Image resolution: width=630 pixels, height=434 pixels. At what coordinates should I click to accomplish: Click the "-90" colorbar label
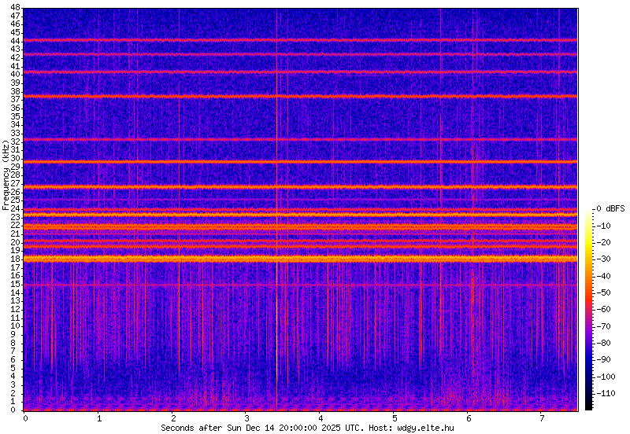coord(602,359)
